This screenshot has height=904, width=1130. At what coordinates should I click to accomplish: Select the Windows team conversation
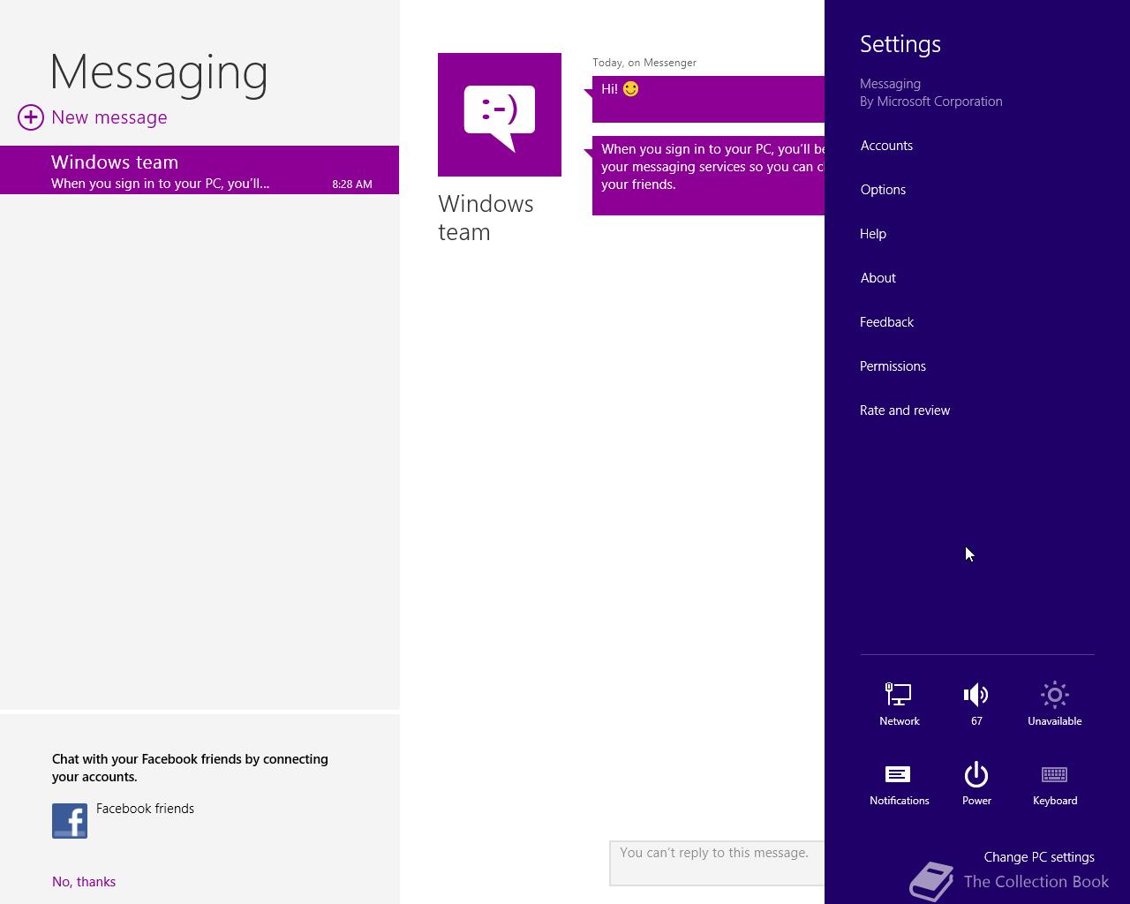point(200,170)
